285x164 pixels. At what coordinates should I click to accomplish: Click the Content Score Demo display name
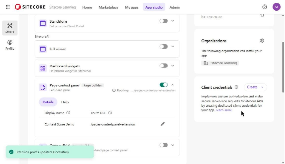coord(60,124)
